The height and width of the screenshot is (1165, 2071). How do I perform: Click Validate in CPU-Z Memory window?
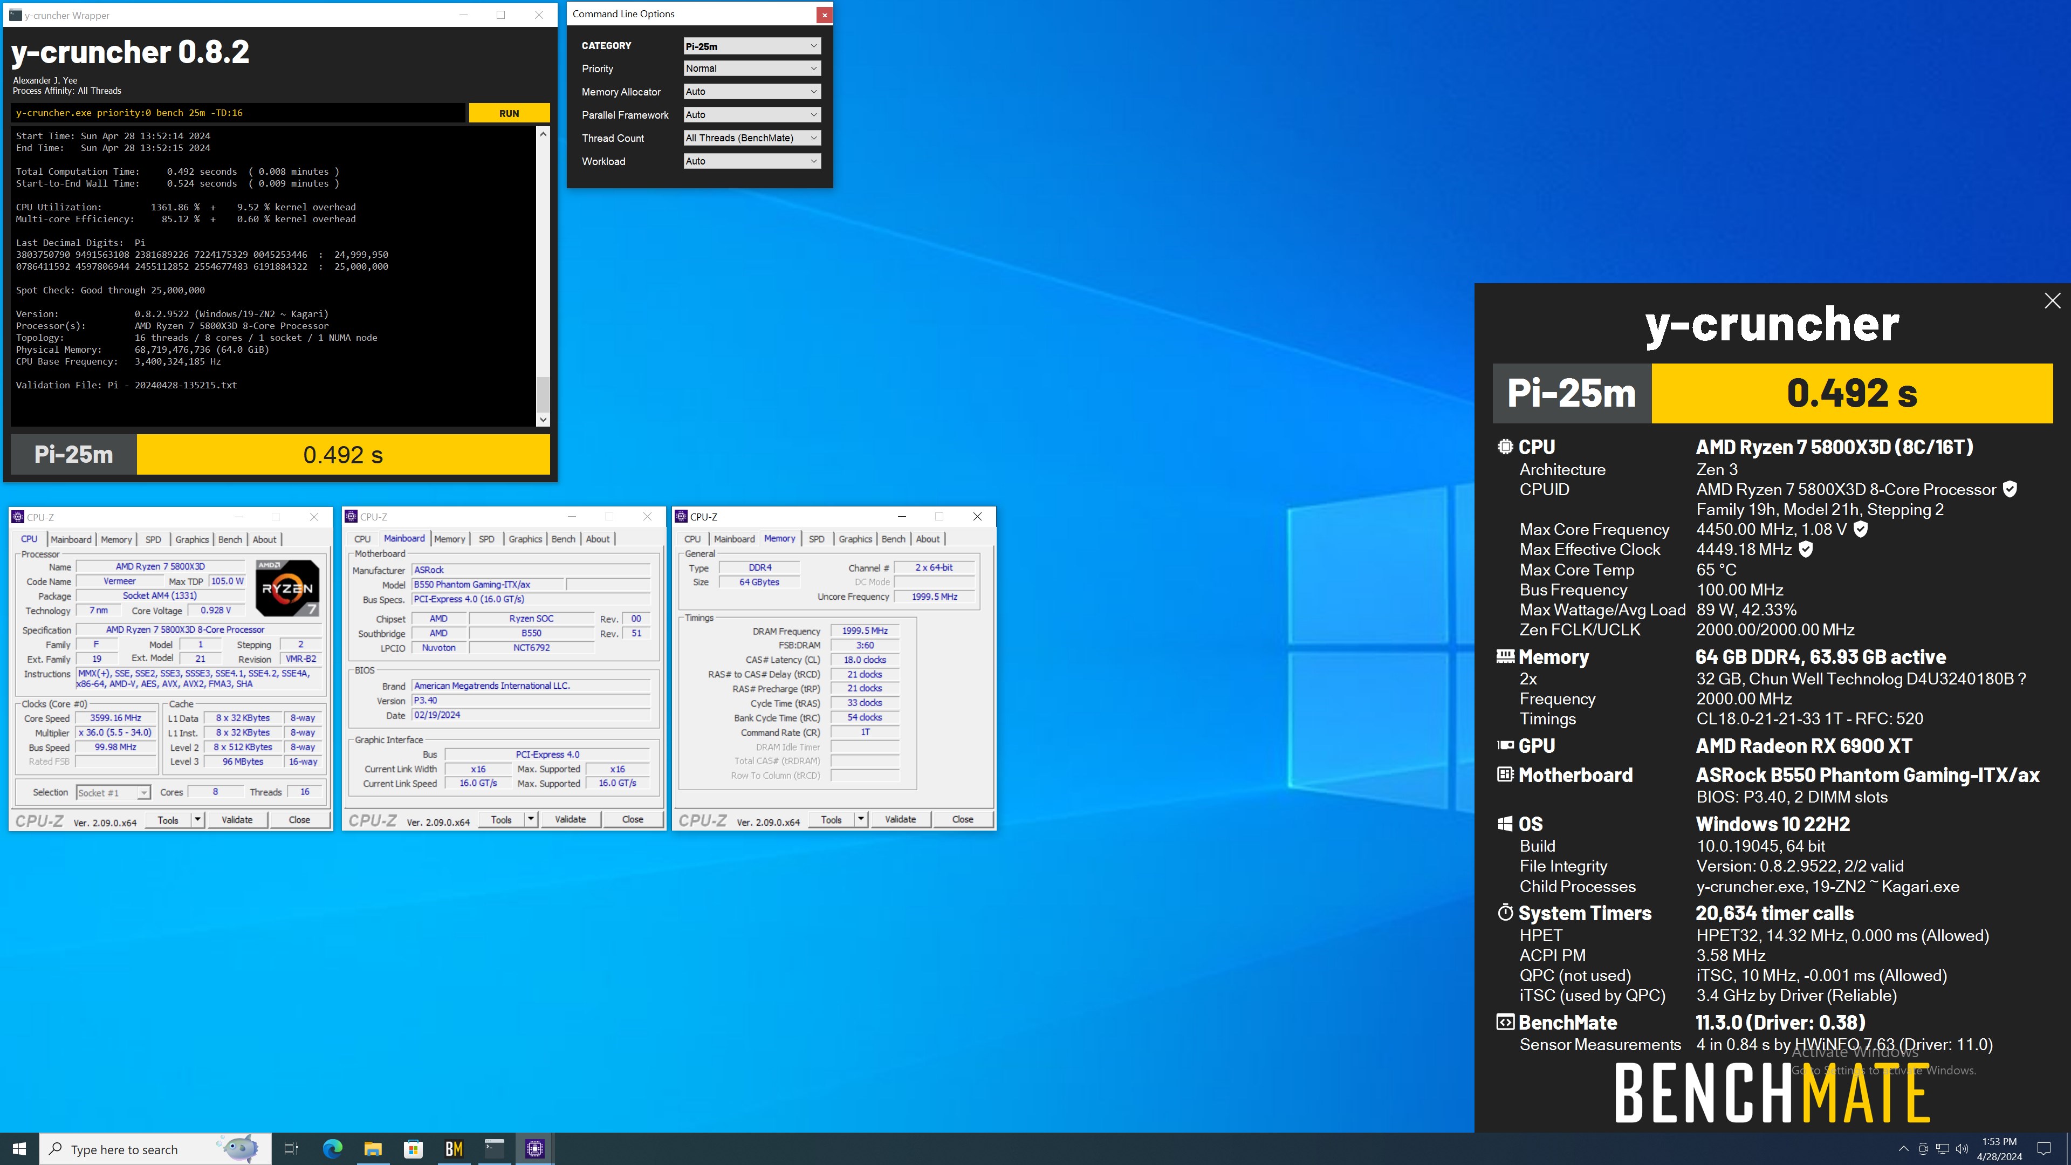coord(901,819)
